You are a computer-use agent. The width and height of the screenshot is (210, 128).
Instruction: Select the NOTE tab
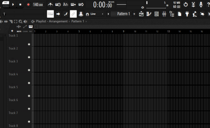click(19, 31)
